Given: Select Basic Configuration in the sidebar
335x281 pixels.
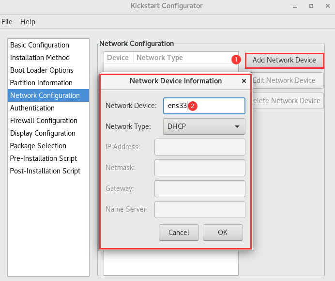Looking at the screenshot, I should tap(48, 45).
